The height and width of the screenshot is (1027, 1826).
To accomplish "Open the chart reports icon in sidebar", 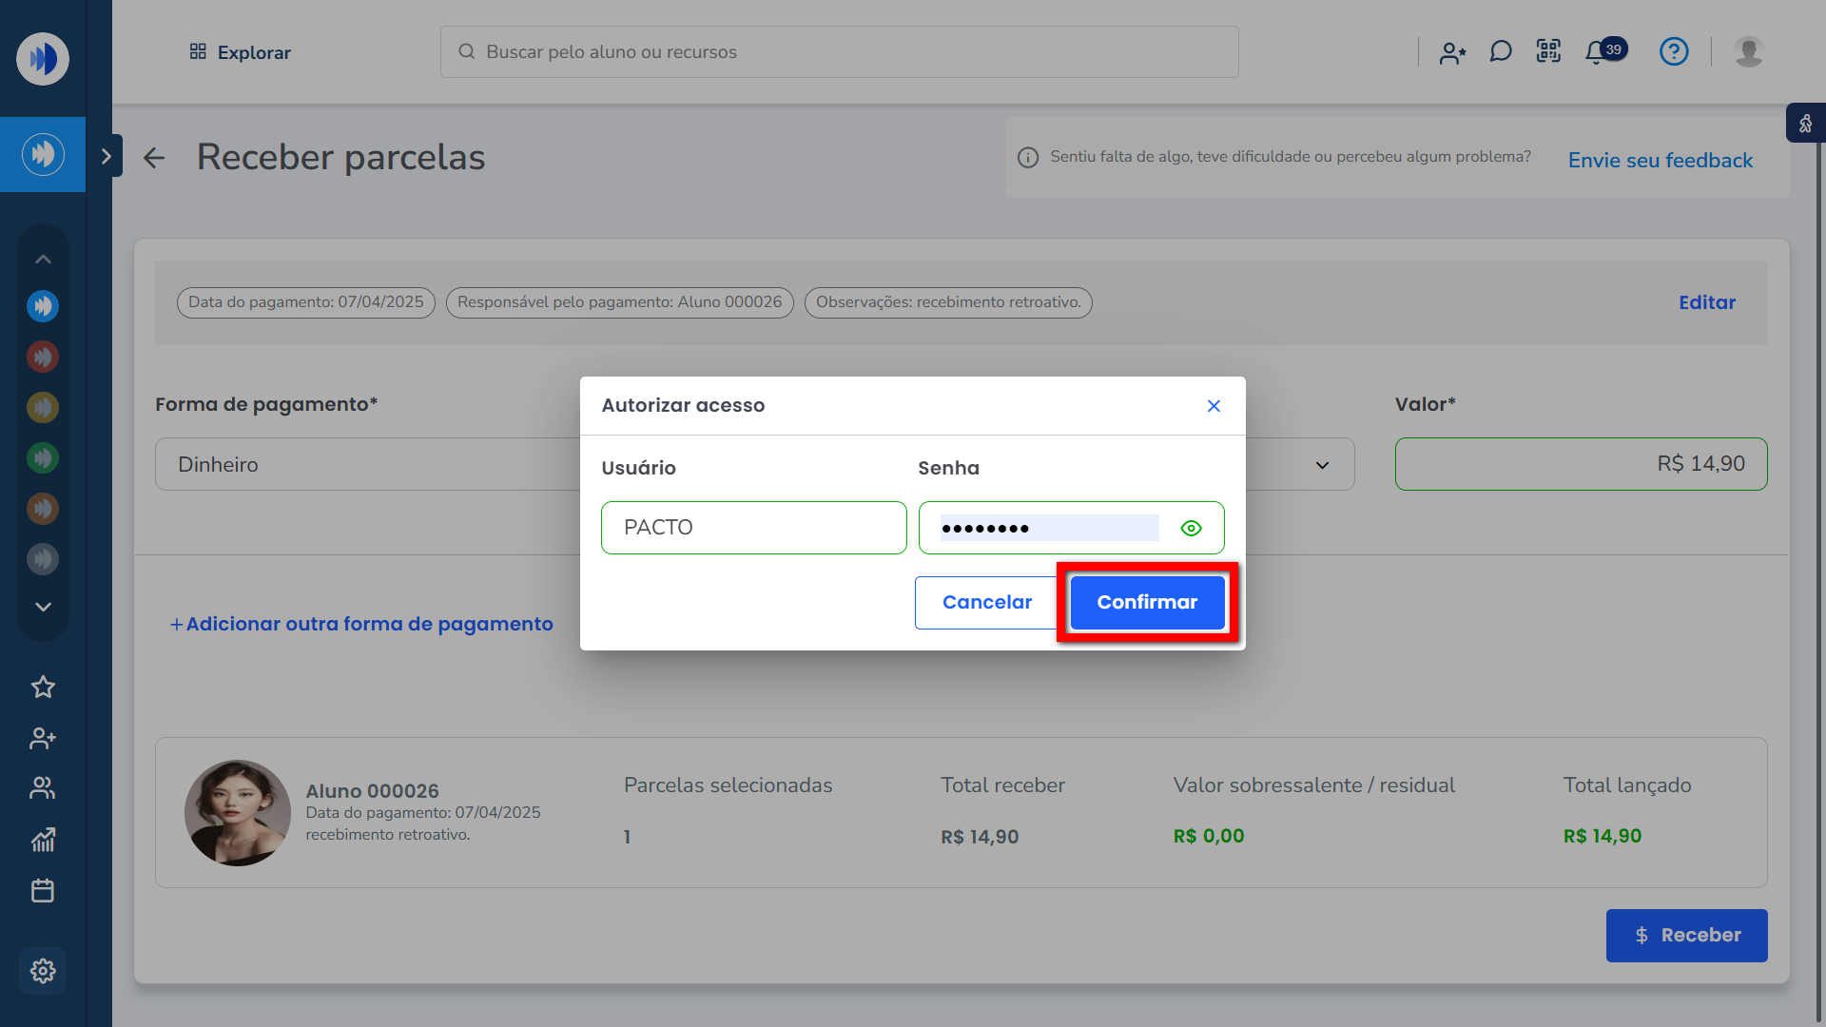I will tap(43, 839).
